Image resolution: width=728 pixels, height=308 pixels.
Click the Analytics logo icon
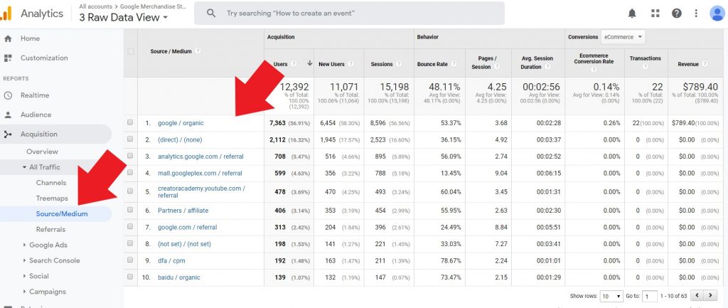point(6,14)
